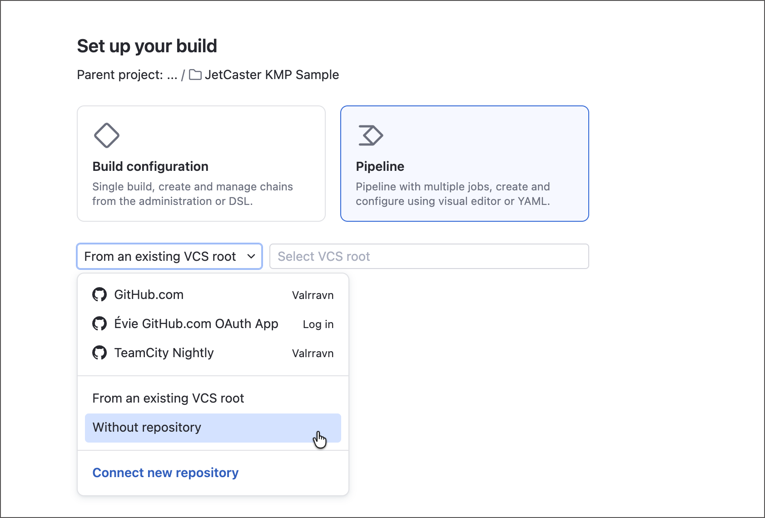The width and height of the screenshot is (765, 518).
Task: Open the JetCaster KMP Sample breadcrumb link
Action: coord(272,75)
